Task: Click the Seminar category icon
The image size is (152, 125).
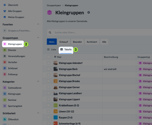Action: (x=5, y=100)
